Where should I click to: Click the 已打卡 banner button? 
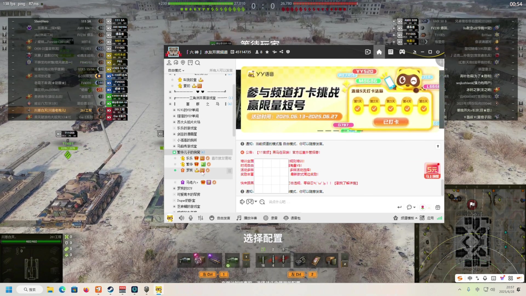(391, 122)
